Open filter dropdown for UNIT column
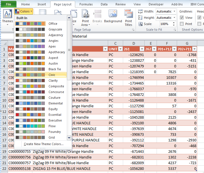 click(x=121, y=49)
